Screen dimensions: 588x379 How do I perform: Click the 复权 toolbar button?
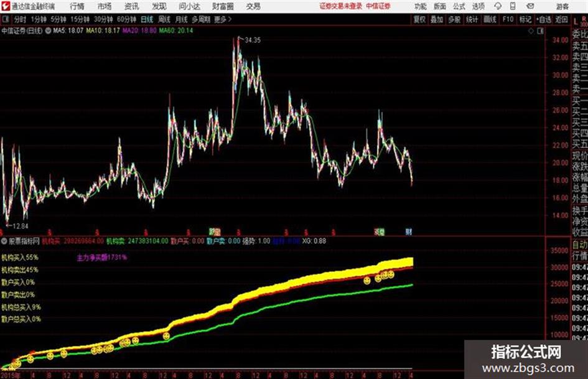coord(419,19)
